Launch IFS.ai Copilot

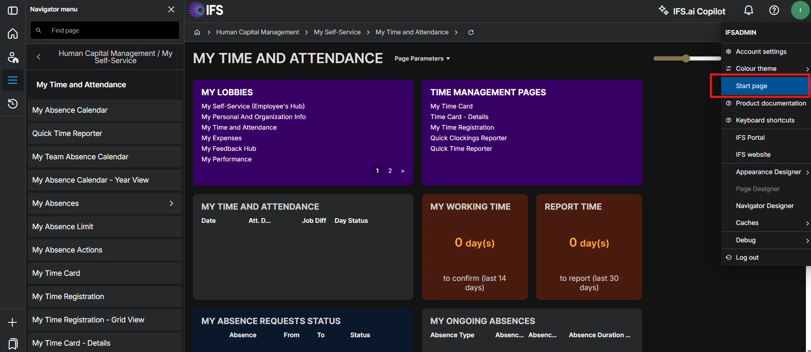click(x=692, y=11)
